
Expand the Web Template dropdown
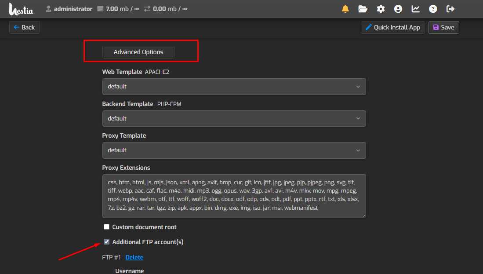pyautogui.click(x=234, y=87)
